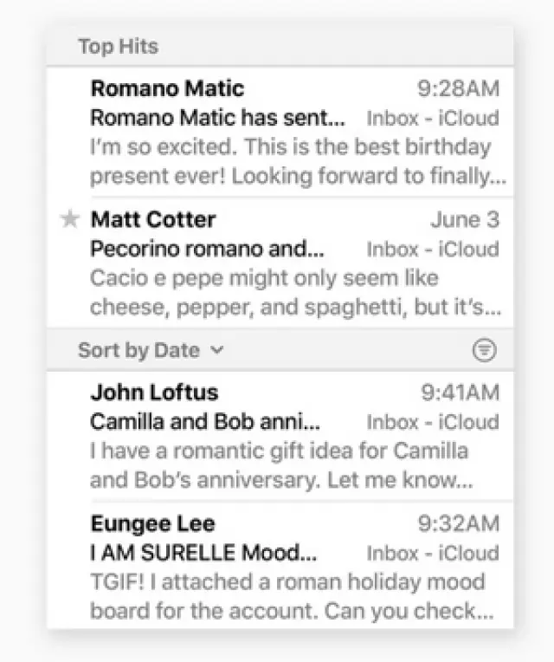Click the 'I AM SURELLE Mood...' subject
The height and width of the screenshot is (662, 554).
pos(203,553)
